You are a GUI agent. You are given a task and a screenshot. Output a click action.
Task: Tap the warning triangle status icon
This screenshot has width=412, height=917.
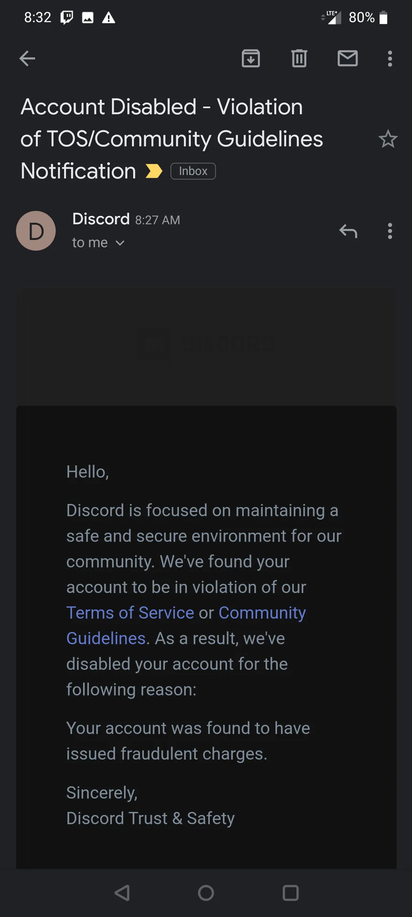108,17
